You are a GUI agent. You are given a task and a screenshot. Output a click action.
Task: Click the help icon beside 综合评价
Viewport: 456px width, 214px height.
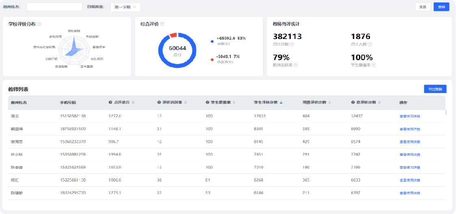162,24
